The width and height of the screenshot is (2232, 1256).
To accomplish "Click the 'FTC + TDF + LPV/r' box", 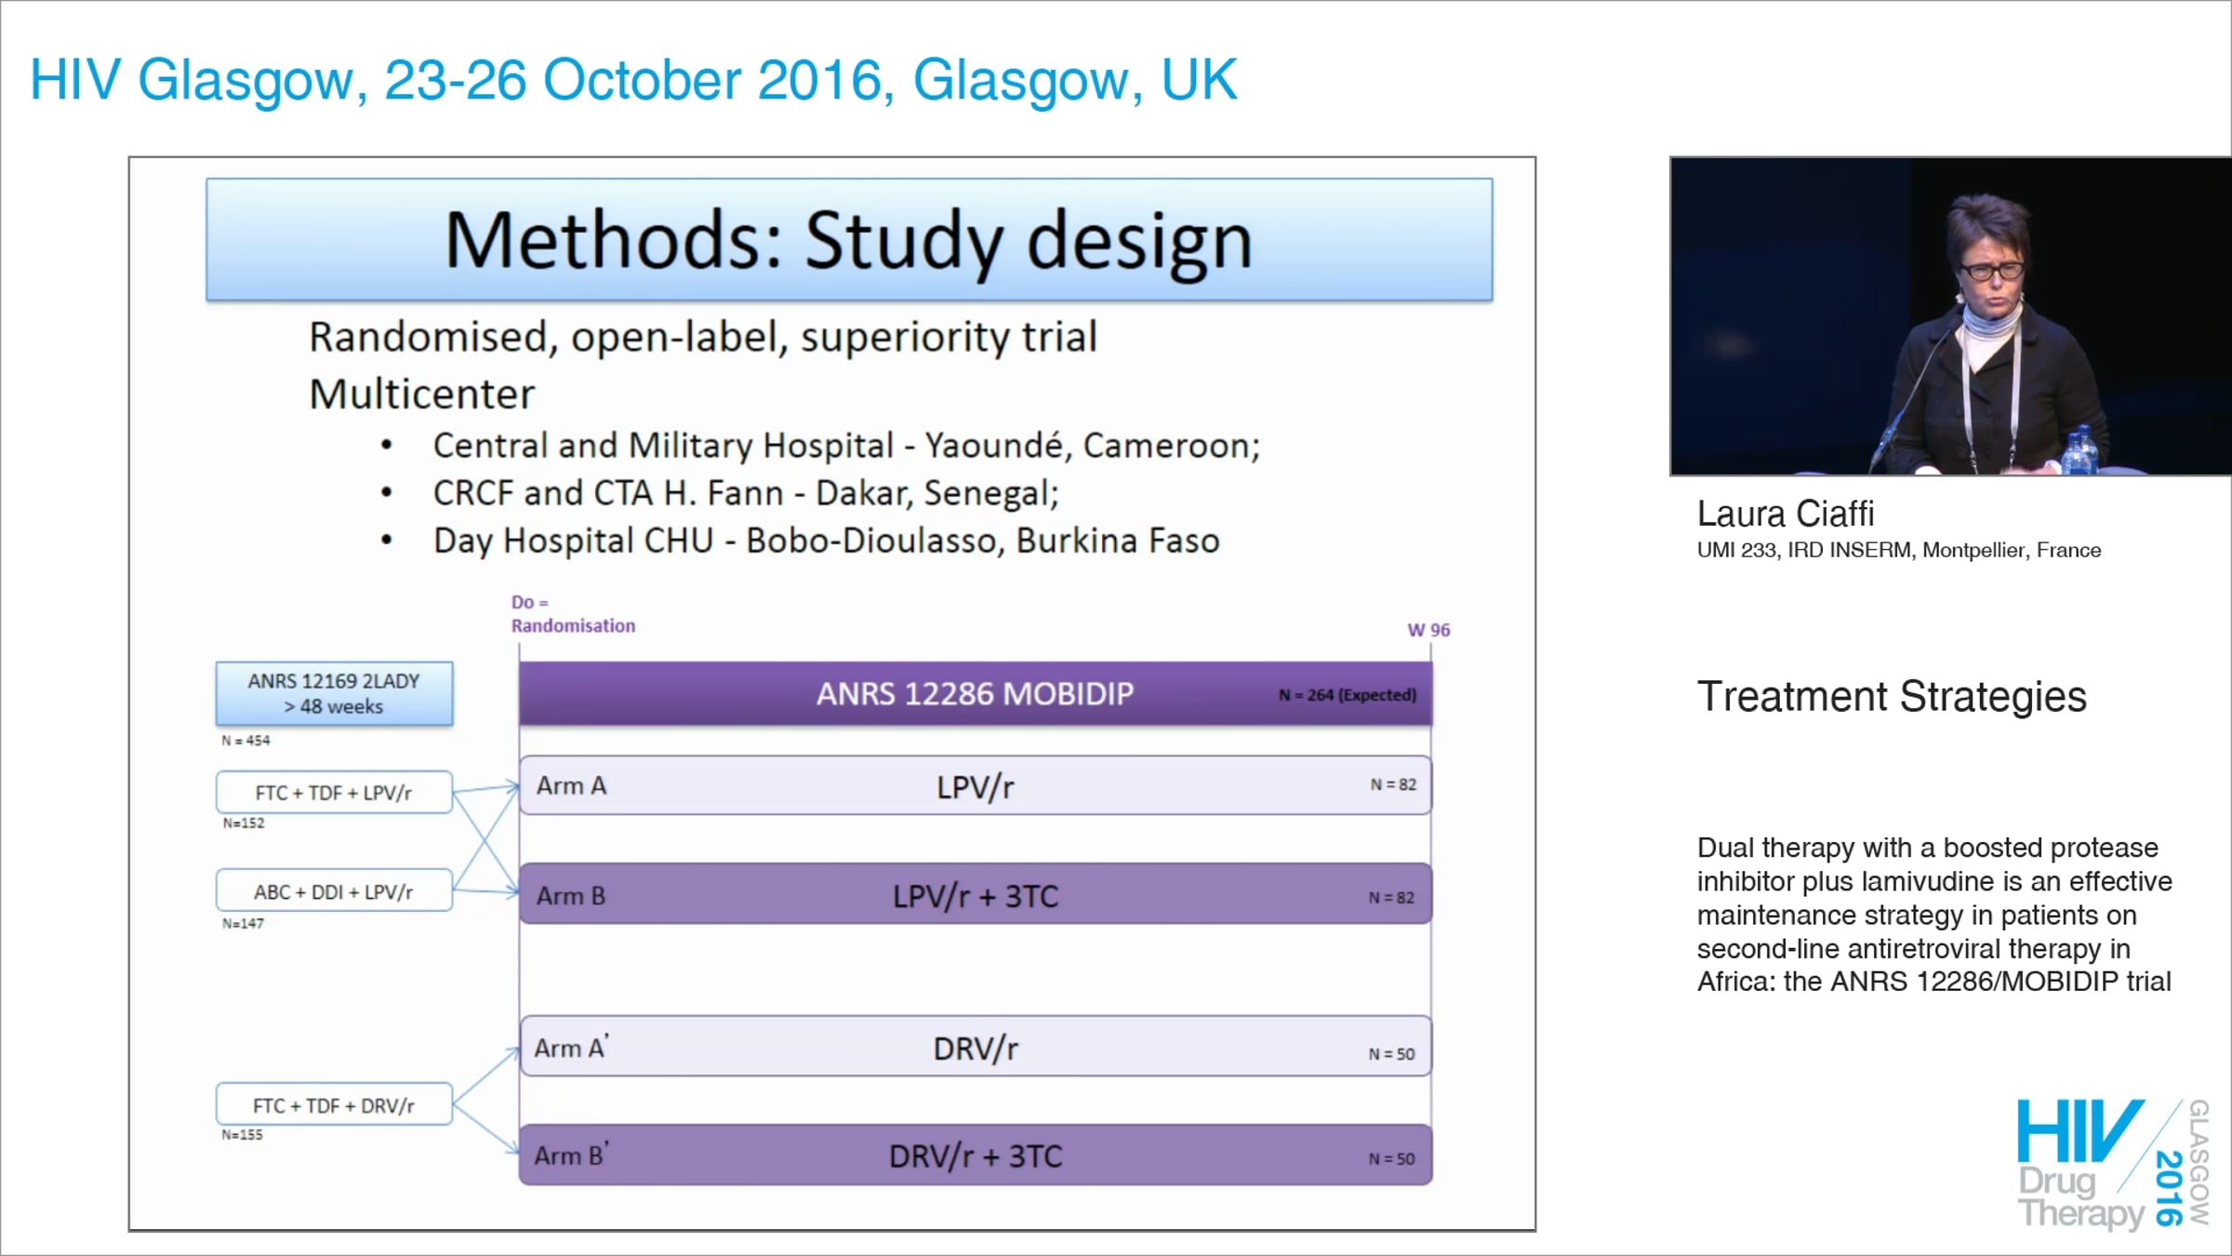I will pos(334,793).
